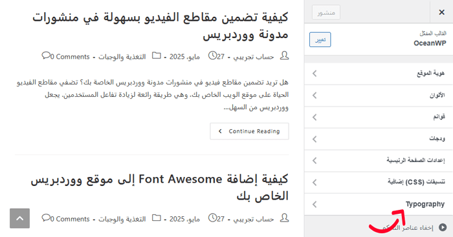Click the OceanWP theme name
This screenshot has width=453, height=237.
click(x=430, y=43)
